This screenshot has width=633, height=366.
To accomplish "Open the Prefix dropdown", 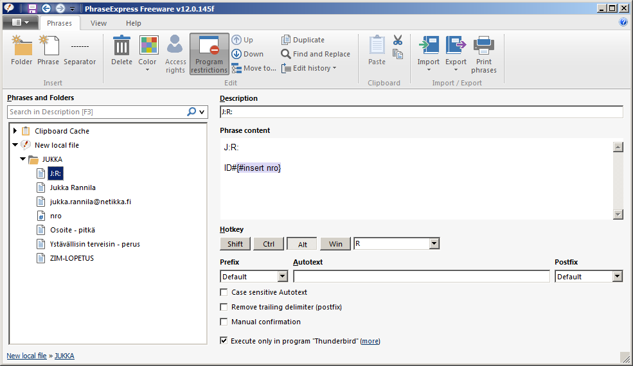I will [x=283, y=276].
